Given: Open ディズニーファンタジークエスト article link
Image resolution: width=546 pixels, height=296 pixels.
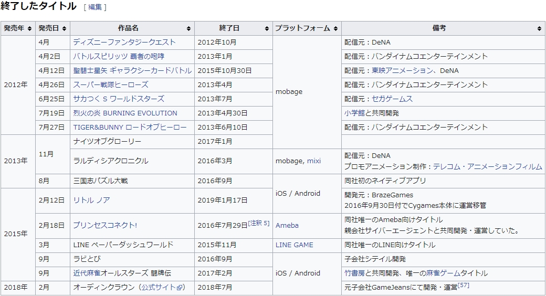Looking at the screenshot, I should tap(124, 42).
